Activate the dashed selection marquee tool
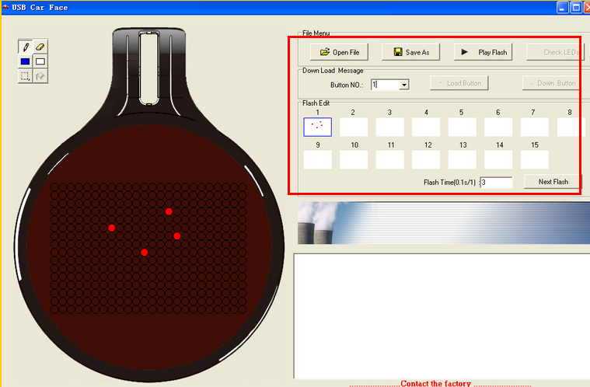590x387 pixels. coord(26,76)
